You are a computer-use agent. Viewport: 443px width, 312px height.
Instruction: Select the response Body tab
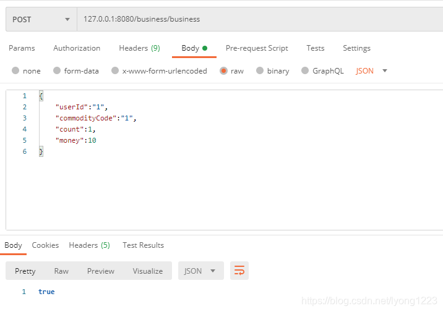point(13,245)
